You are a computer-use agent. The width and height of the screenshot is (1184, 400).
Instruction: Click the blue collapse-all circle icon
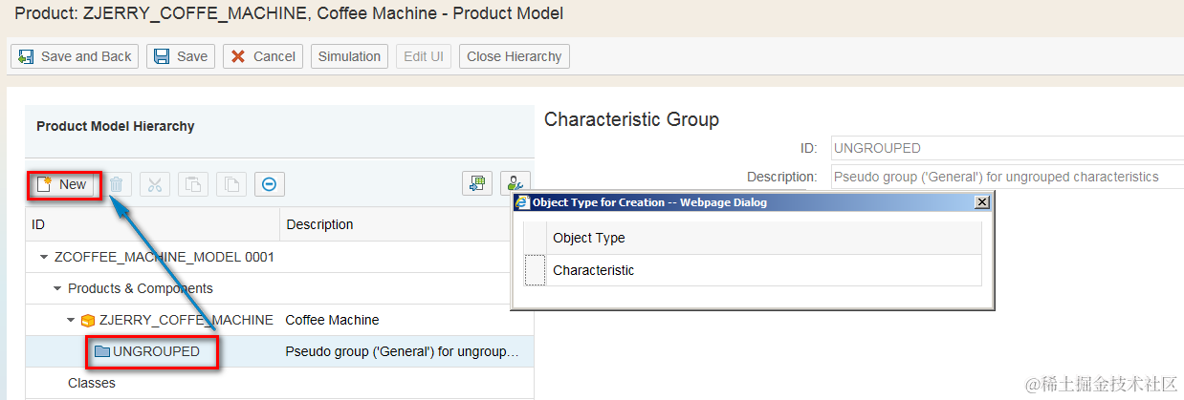(269, 184)
